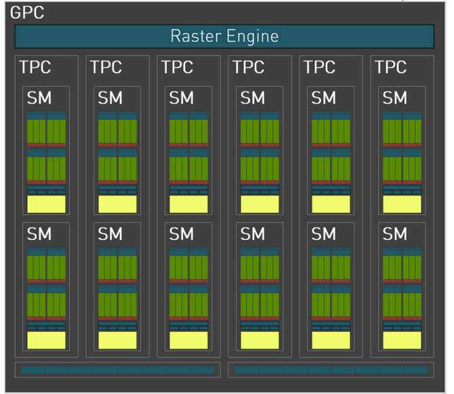Click lower SM label in fifth TPC

tap(323, 235)
